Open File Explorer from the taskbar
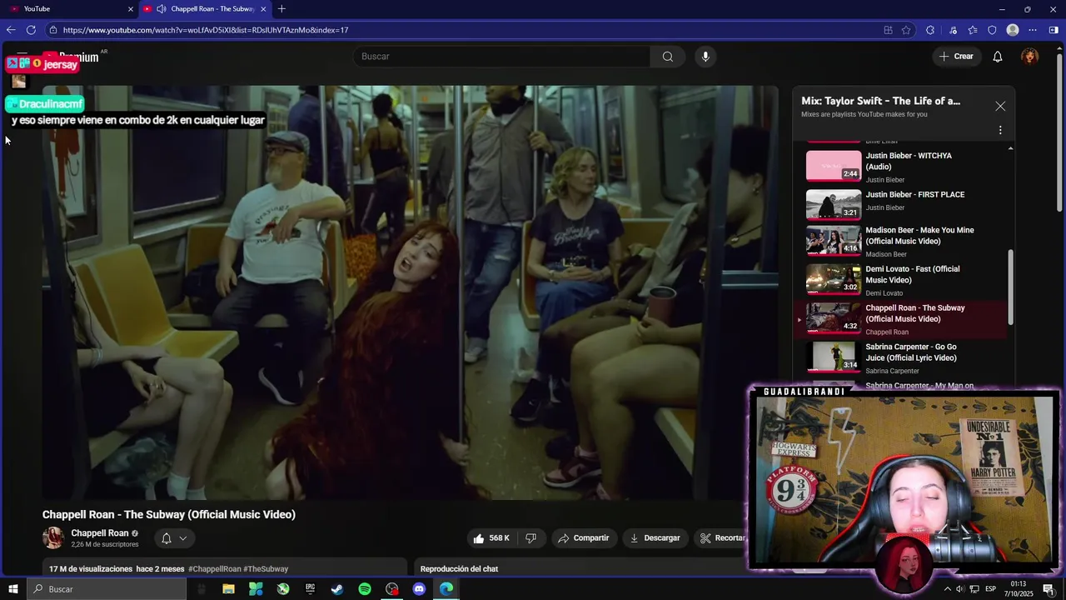Image resolution: width=1066 pixels, height=600 pixels. (x=228, y=589)
